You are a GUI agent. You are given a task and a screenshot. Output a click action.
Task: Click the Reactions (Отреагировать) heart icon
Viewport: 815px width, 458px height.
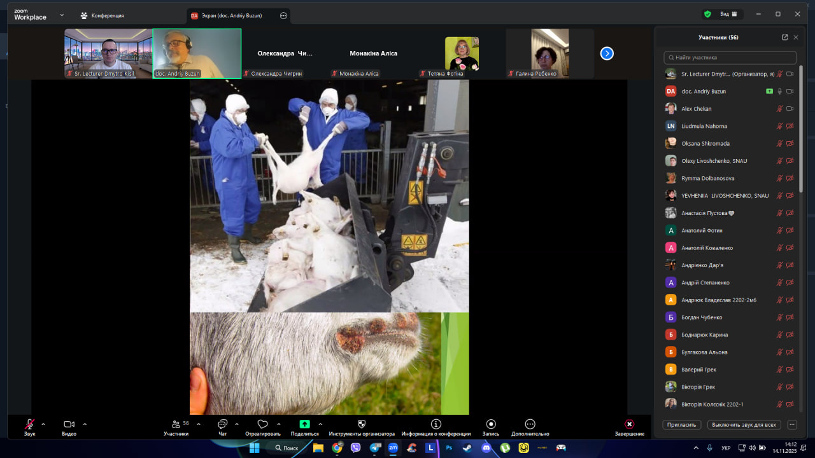coord(262,424)
